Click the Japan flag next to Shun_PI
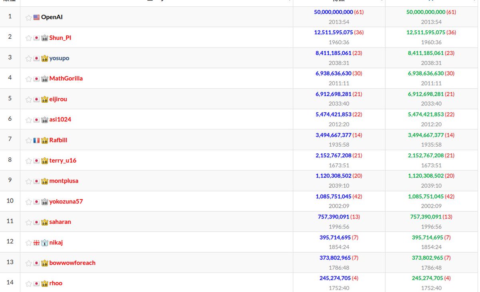Image resolution: width=480 pixels, height=292 pixels. 36,38
